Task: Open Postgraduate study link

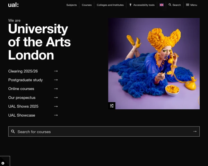Action: point(25,80)
